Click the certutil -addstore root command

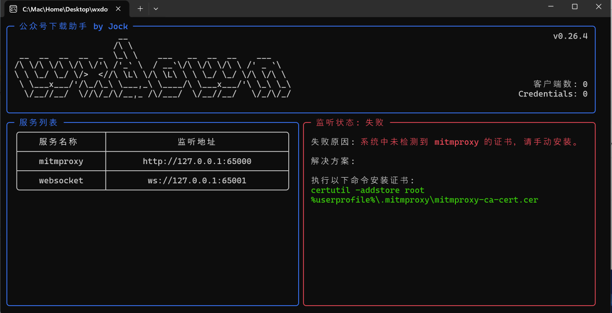[367, 190]
